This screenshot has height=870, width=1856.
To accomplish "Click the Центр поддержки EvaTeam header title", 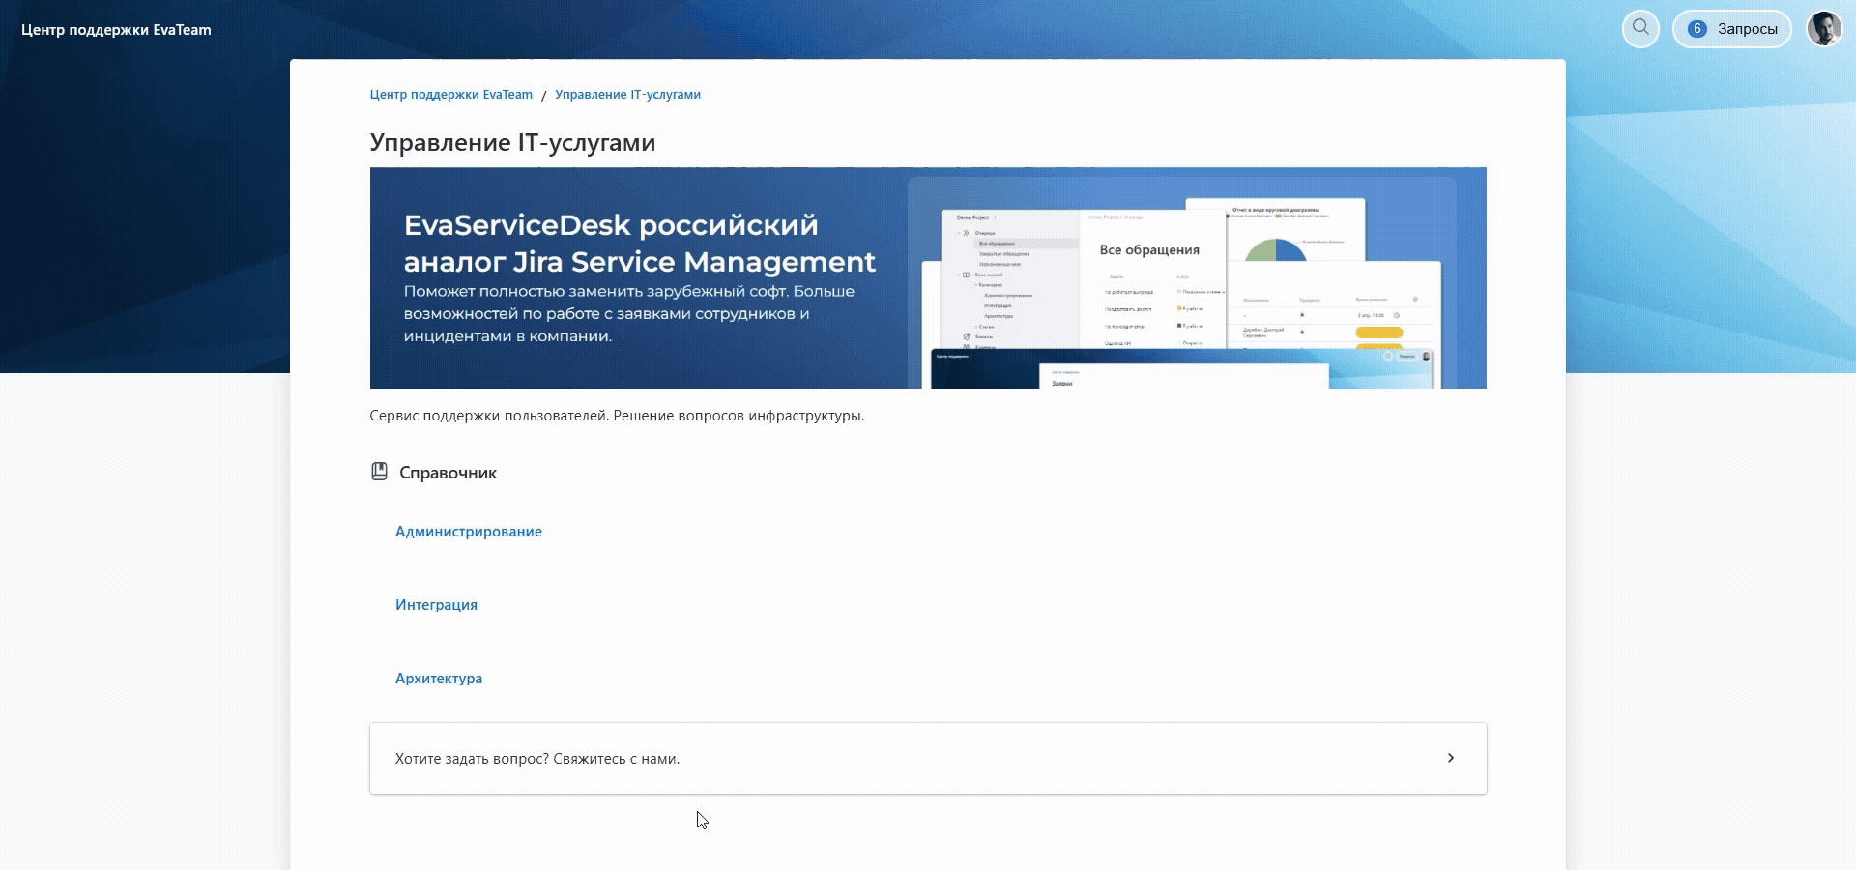I will click(116, 30).
